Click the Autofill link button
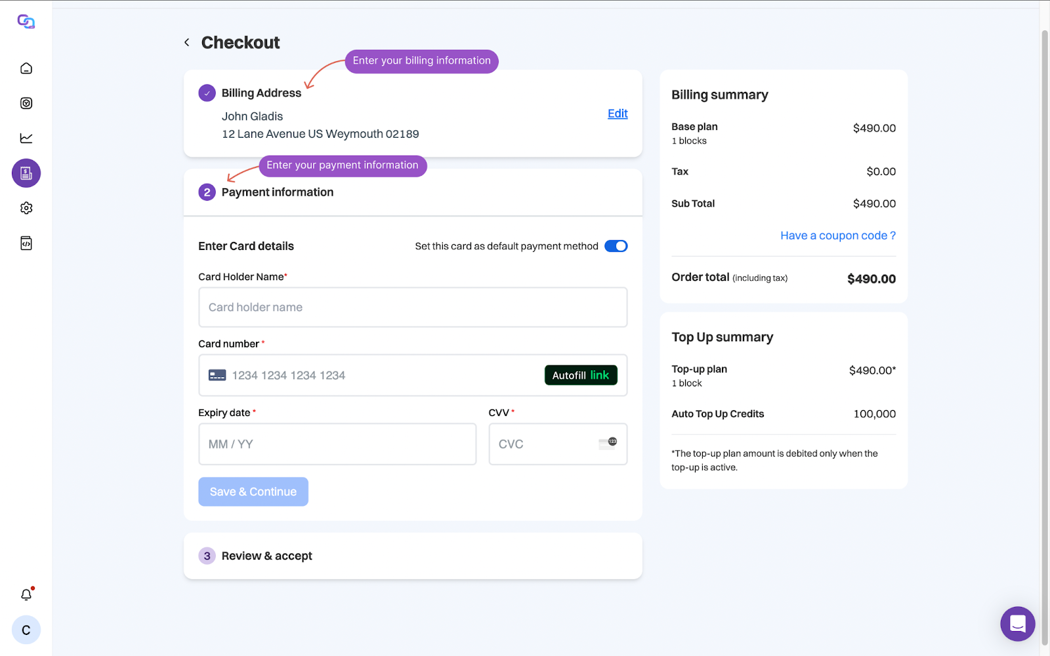The image size is (1050, 656). [x=580, y=375]
